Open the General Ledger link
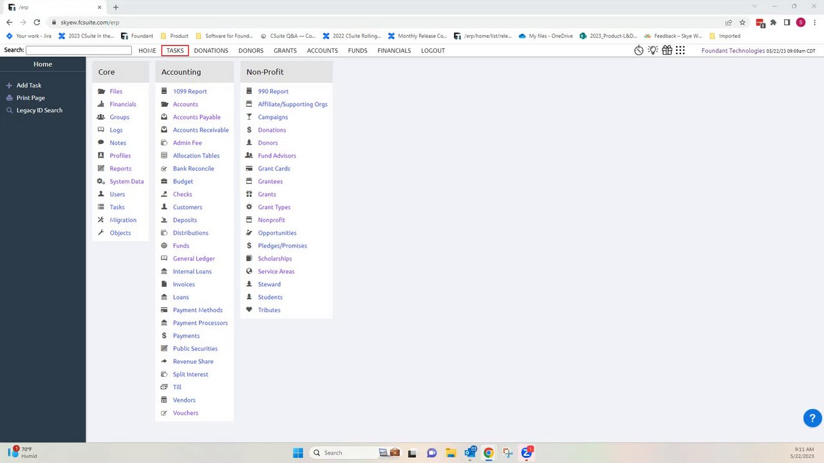The width and height of the screenshot is (824, 463). tap(194, 259)
